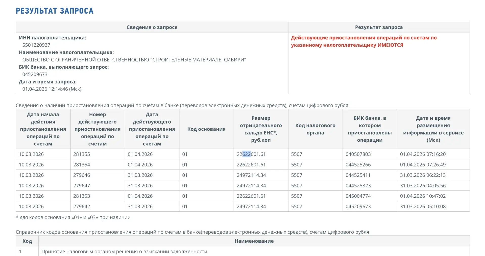
Task: Click the placement timestamp 31.03.2026 05:10:08
Action: pos(423,207)
